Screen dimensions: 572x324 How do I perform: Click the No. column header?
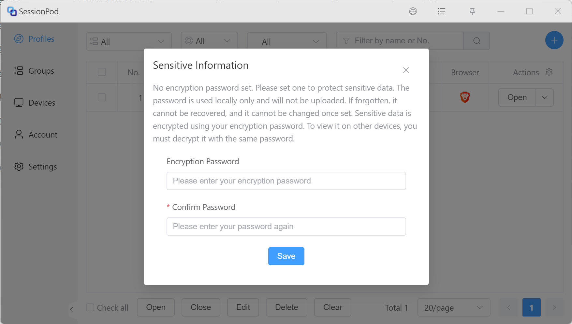tap(134, 72)
